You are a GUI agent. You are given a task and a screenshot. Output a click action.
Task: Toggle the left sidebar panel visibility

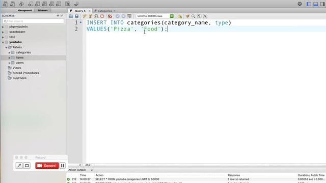click(309, 4)
